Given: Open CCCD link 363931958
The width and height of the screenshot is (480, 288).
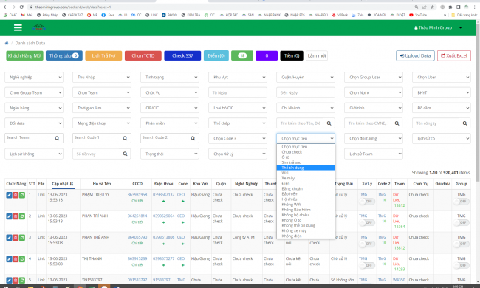Looking at the screenshot, I should point(137,195).
